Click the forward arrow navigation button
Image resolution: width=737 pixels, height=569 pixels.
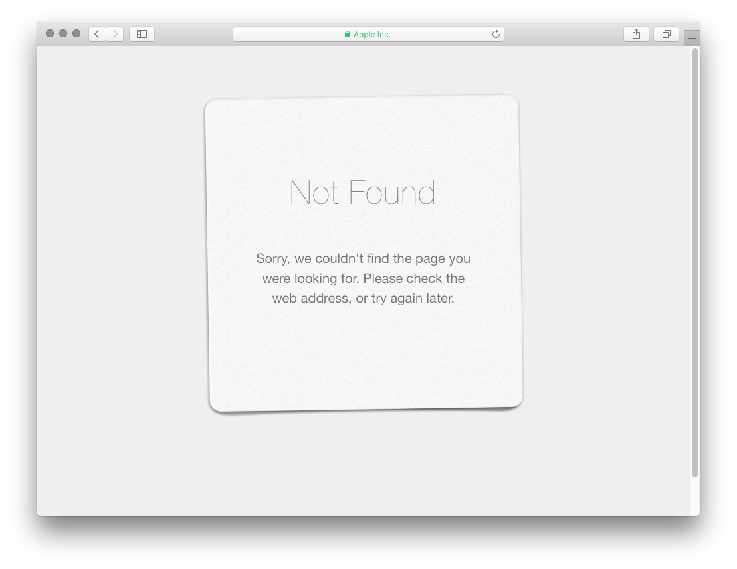pyautogui.click(x=115, y=34)
